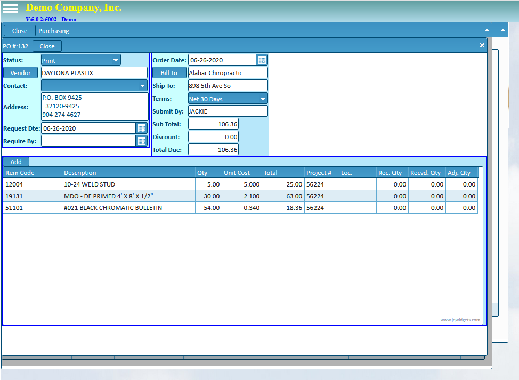Image resolution: width=519 pixels, height=380 pixels.
Task: Open the Require By calendar picker
Action: click(x=142, y=141)
